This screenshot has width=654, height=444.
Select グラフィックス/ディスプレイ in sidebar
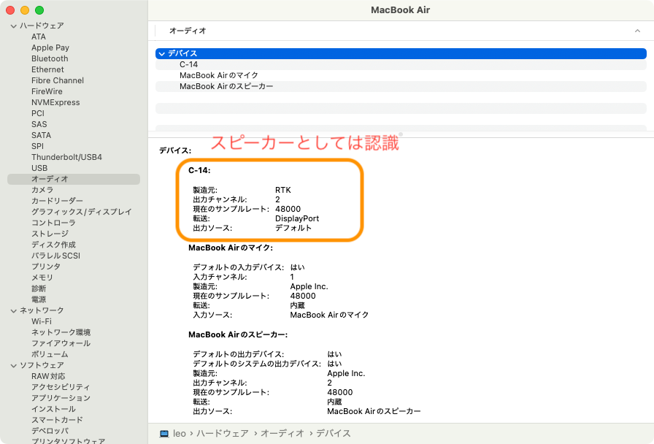(x=81, y=212)
